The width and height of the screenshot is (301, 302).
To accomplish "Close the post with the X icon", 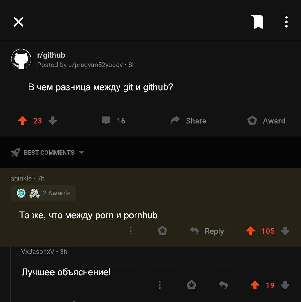I will point(18,22).
